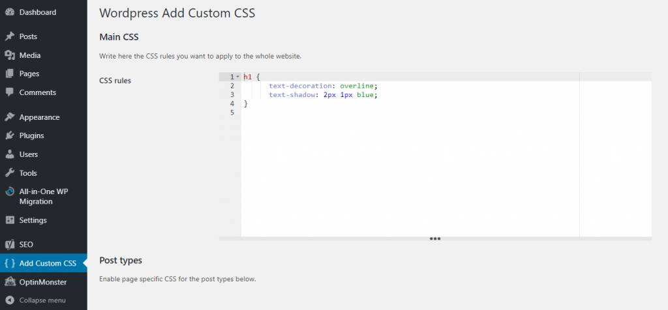Collapse the h1 rule fold arrow
Viewport: 668px width, 310px height.
(x=238, y=77)
